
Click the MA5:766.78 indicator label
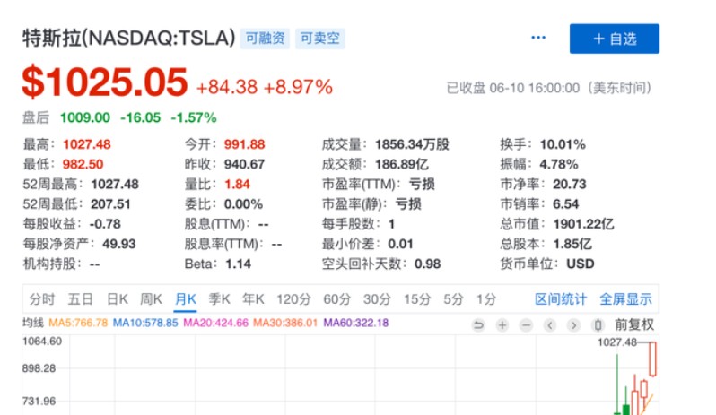[x=78, y=323]
